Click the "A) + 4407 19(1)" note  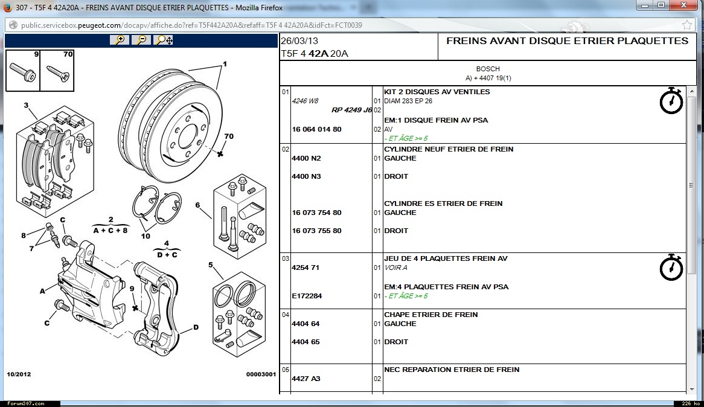click(x=488, y=78)
